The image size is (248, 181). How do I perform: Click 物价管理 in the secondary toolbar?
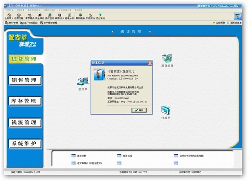coord(13,23)
